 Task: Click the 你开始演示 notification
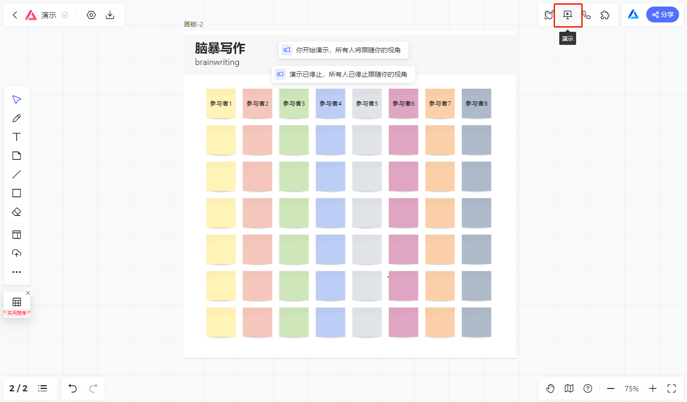[x=343, y=50]
